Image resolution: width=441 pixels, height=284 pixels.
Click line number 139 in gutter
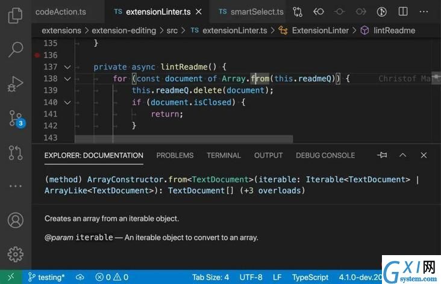pyautogui.click(x=51, y=90)
